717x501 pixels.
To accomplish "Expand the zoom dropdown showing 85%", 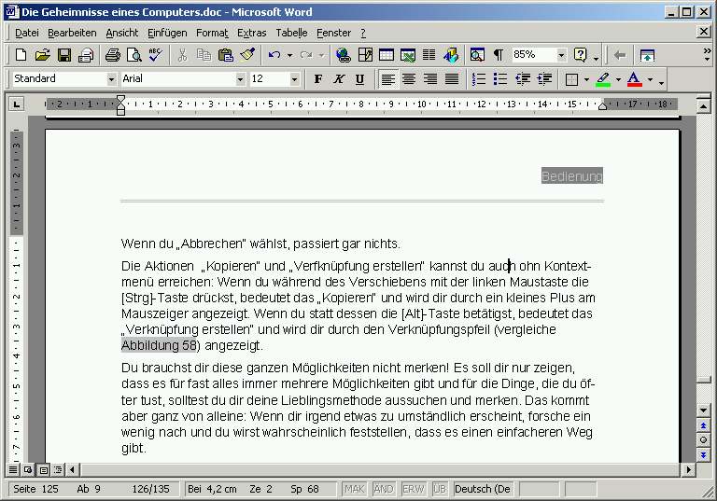I will click(x=561, y=55).
